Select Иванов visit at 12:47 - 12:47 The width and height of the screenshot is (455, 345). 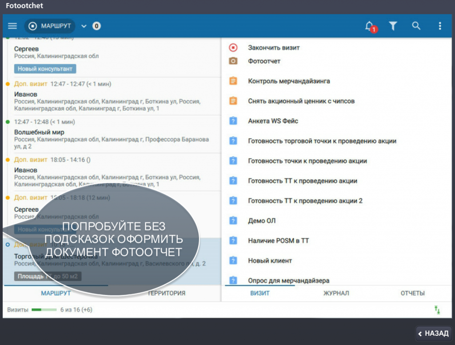(x=112, y=96)
